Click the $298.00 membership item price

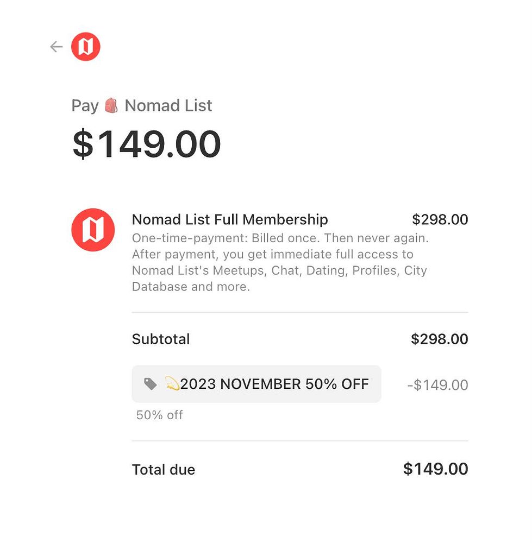[x=440, y=219]
